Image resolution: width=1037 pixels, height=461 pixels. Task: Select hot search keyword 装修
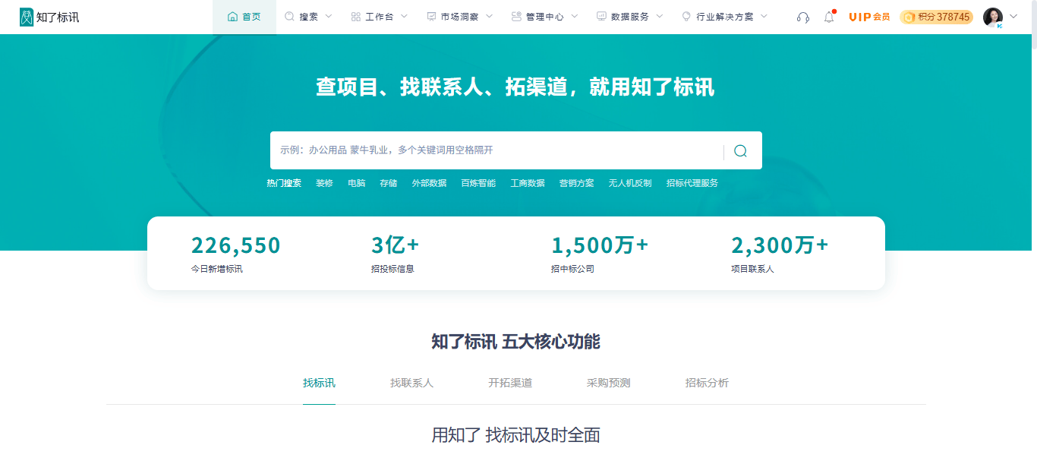pos(324,183)
